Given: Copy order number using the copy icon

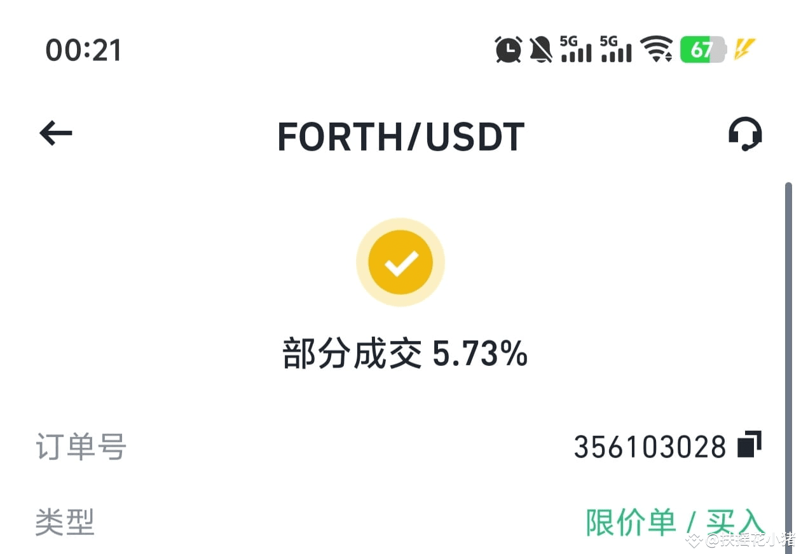Looking at the screenshot, I should 750,444.
